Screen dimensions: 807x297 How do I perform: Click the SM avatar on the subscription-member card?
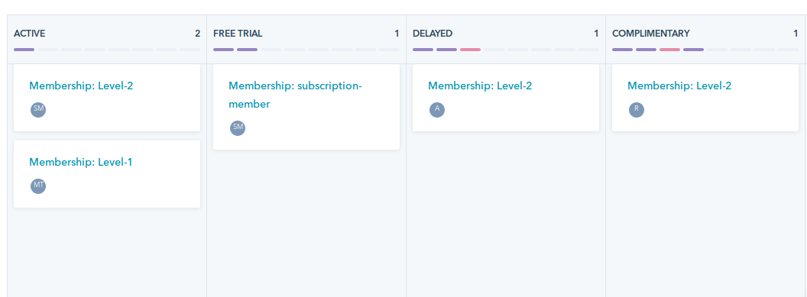tap(238, 128)
